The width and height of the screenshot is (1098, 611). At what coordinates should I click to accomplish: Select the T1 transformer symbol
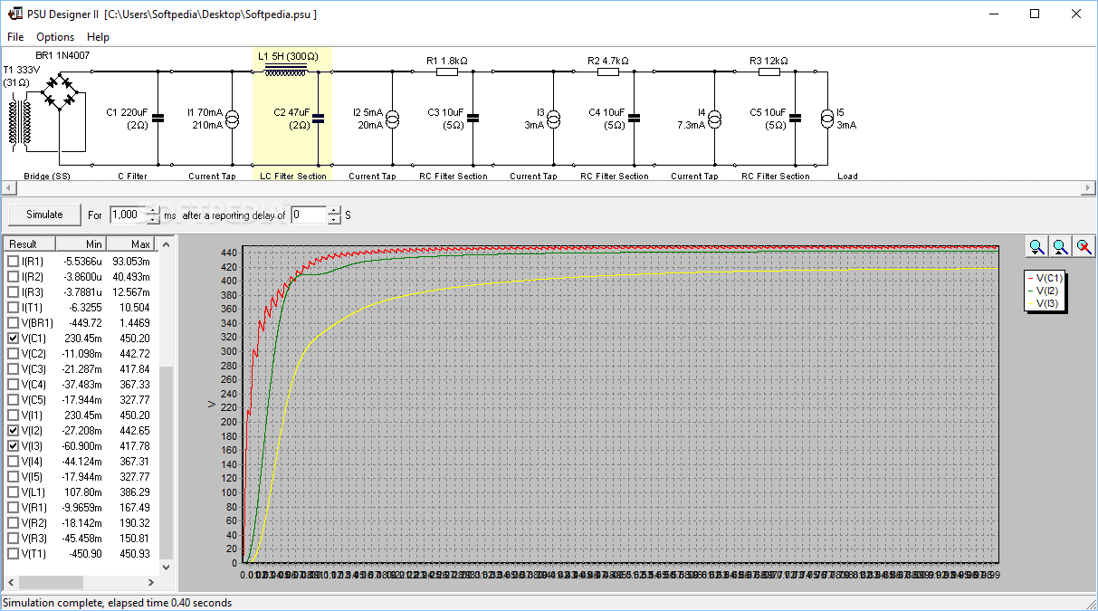19,121
